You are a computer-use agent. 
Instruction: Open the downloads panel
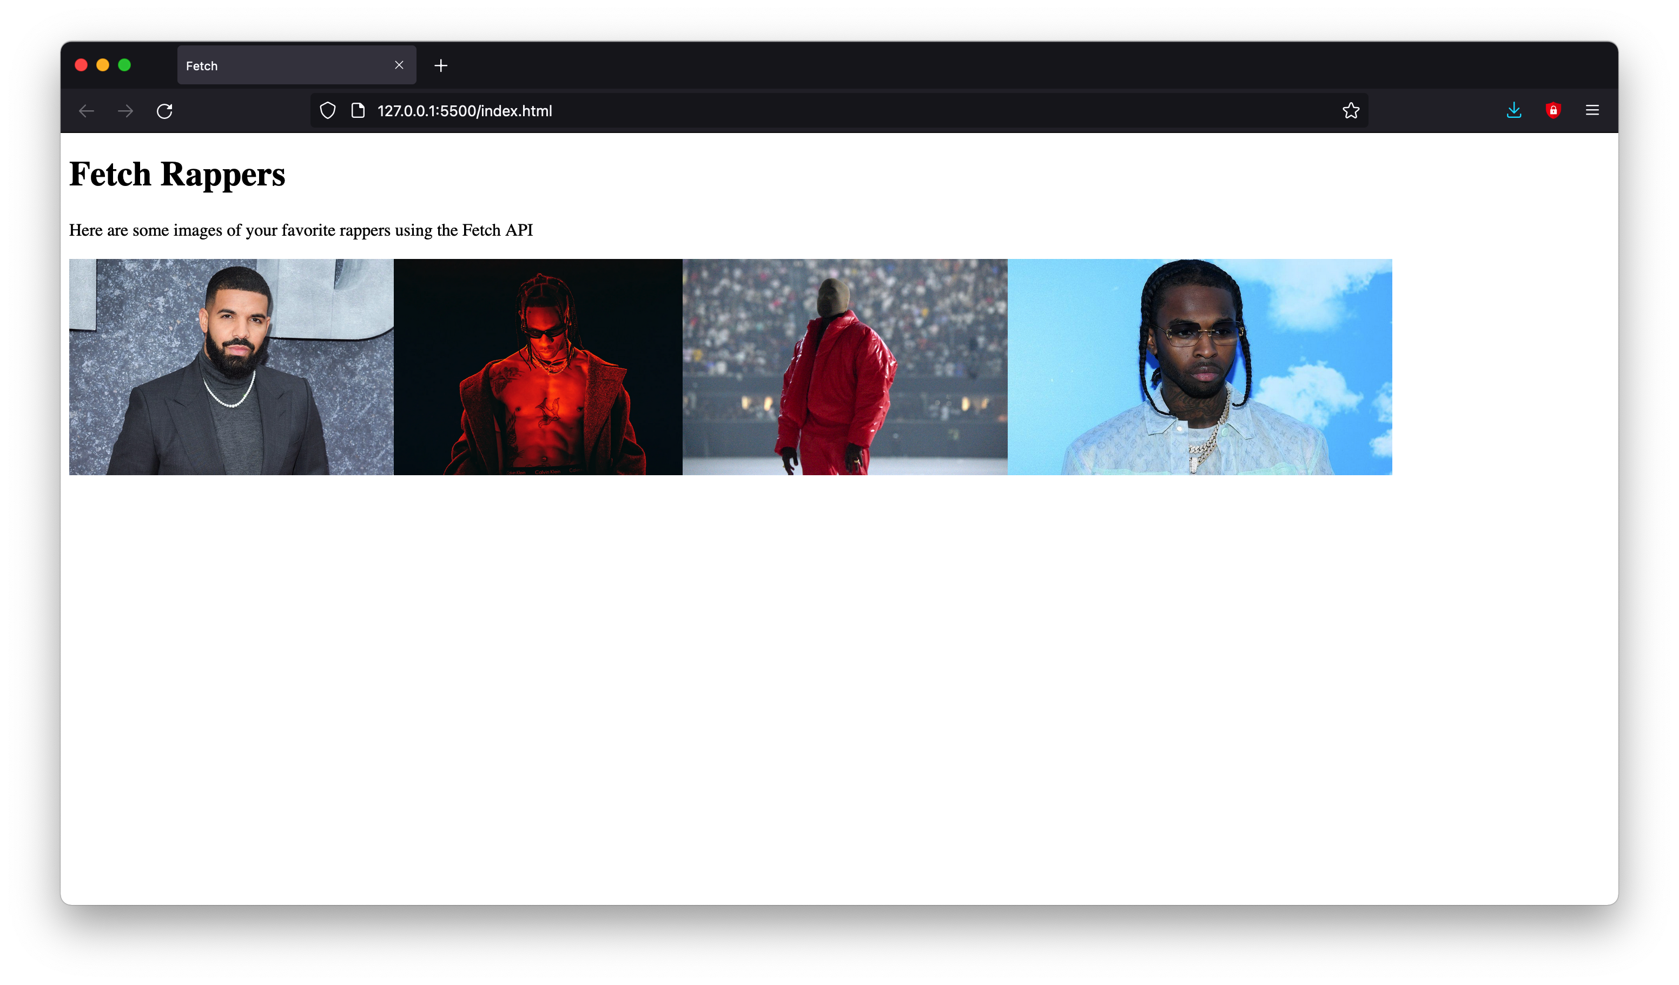point(1514,110)
